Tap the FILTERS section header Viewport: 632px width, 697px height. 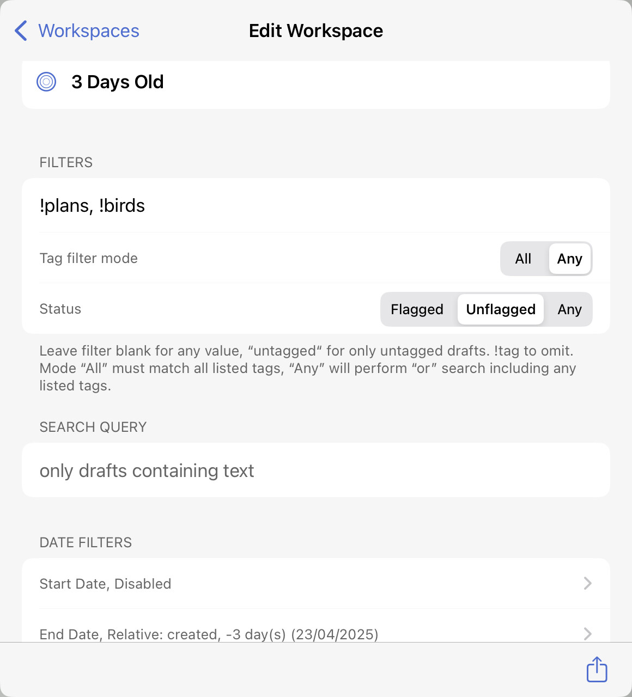point(66,162)
